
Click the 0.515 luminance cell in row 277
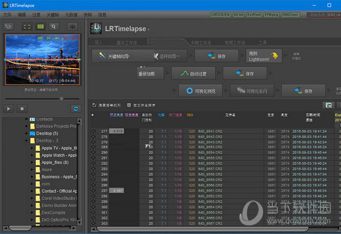(x=117, y=131)
